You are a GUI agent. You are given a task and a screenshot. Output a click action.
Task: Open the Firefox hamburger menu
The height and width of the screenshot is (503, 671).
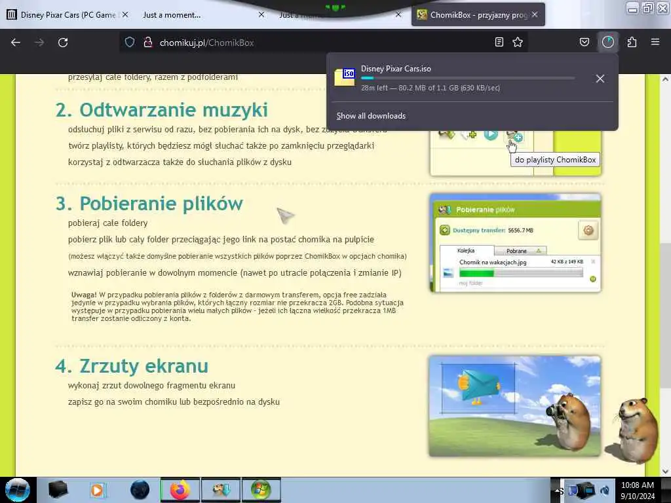tap(655, 43)
